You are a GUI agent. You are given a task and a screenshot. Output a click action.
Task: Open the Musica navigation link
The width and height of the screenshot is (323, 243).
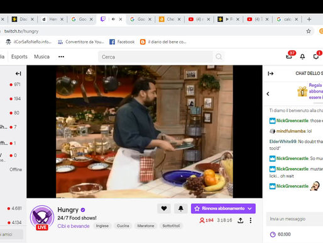click(41, 57)
